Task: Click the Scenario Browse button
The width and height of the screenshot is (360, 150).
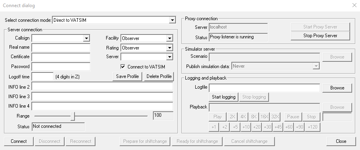Action: pos(337,57)
